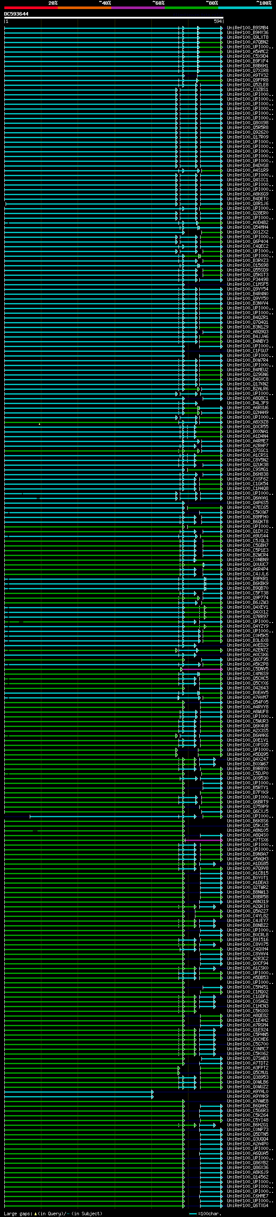Click hit label UniRef100_O42643
Image resolution: width=276 pixels, height=1217 pixels.
coord(248,688)
